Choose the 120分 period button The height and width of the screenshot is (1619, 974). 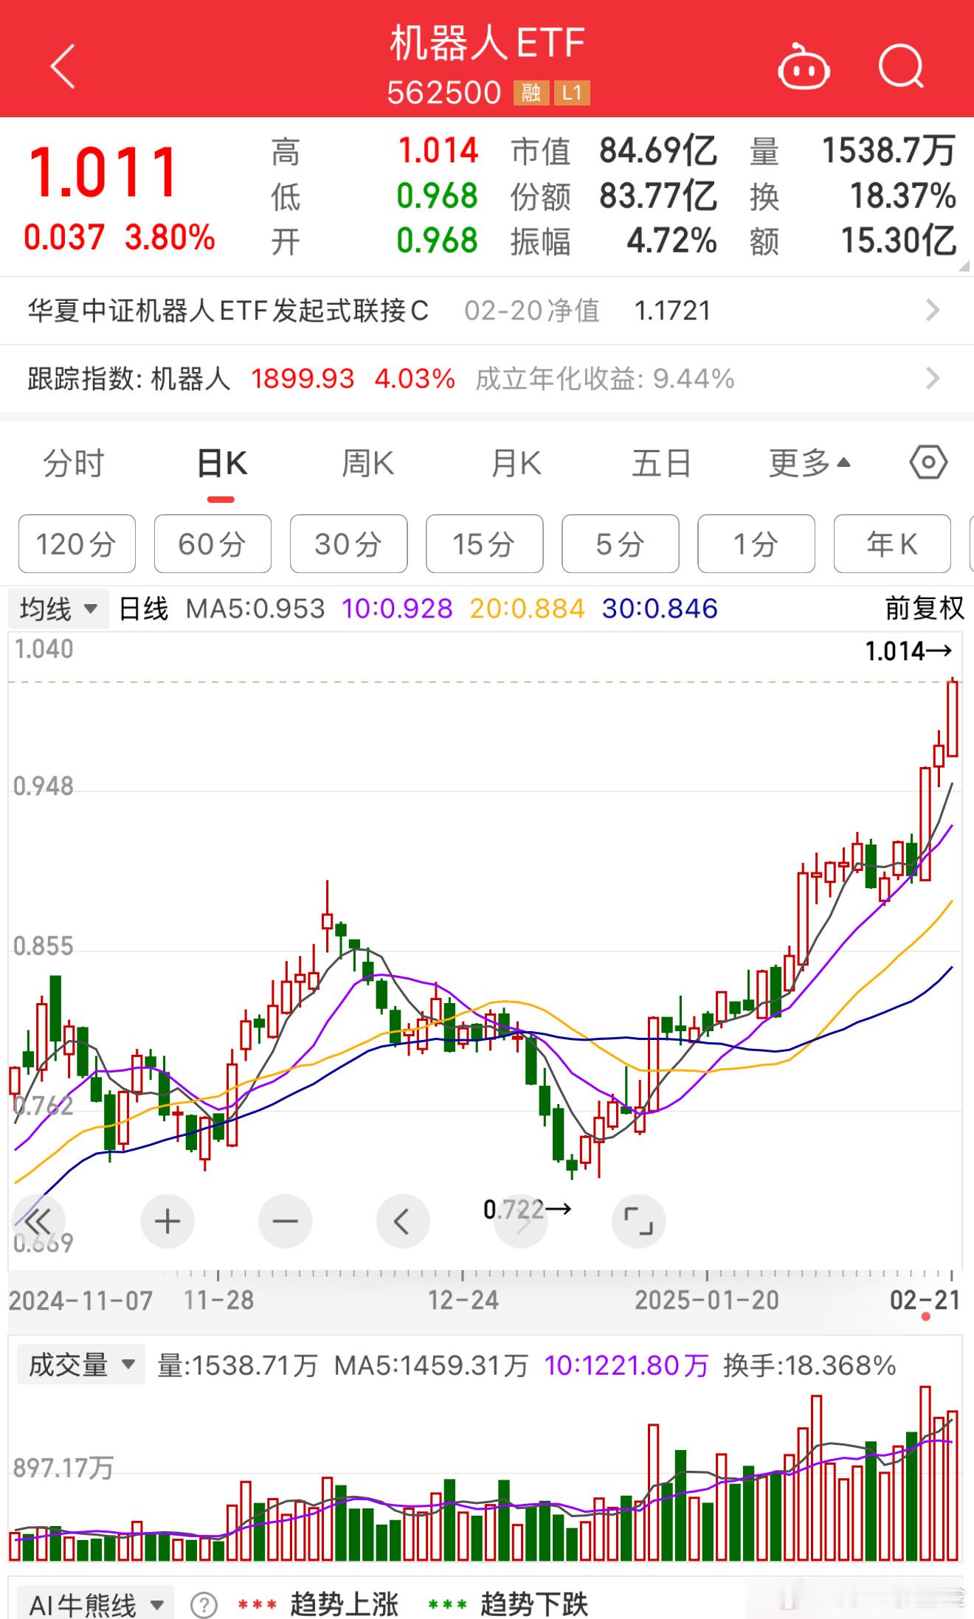pos(77,544)
